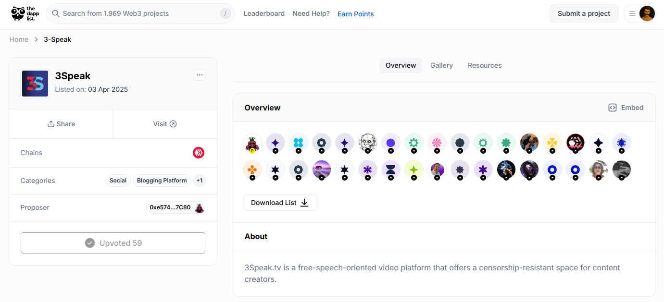
Task: Switch to the Overview tab
Action: coord(401,65)
